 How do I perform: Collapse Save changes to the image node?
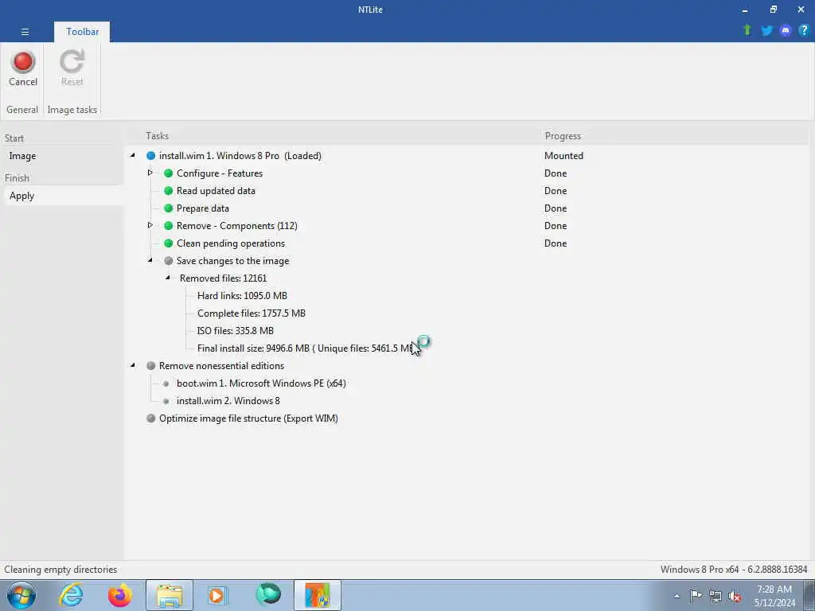[150, 260]
